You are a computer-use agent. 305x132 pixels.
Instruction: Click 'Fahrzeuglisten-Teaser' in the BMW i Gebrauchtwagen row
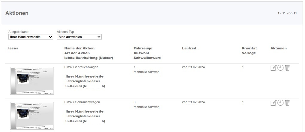pyautogui.click(x=83, y=116)
